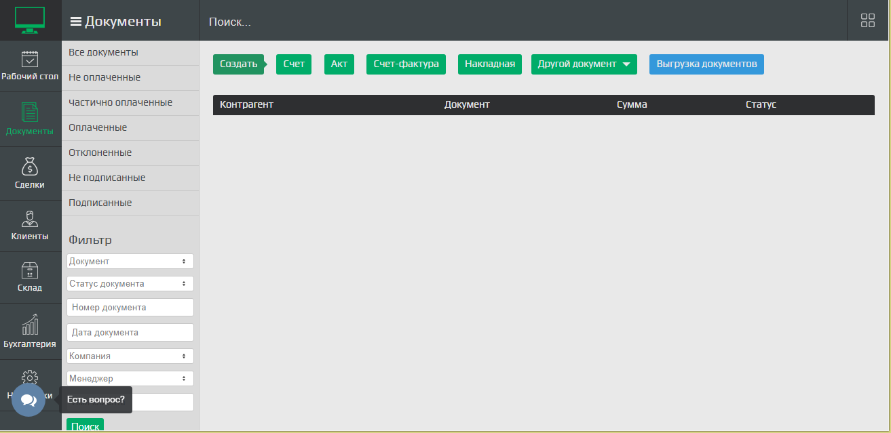Image resolution: width=891 pixels, height=433 pixels.
Task: Toggle the hamburger menu next to Документы
Action: (x=76, y=22)
